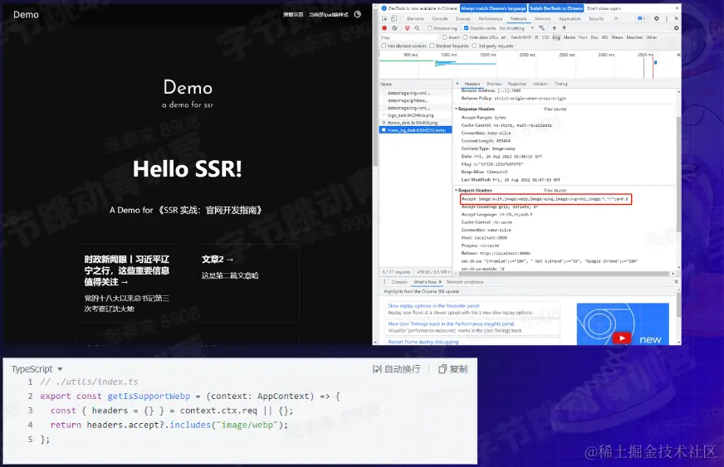Open the DevTools three-dot customize menu
The height and width of the screenshot is (467, 724).
pyautogui.click(x=666, y=18)
